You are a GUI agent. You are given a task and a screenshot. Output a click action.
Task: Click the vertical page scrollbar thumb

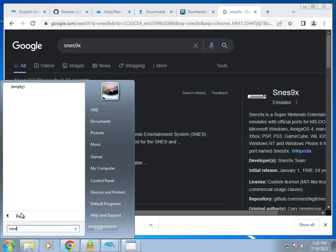point(328,52)
